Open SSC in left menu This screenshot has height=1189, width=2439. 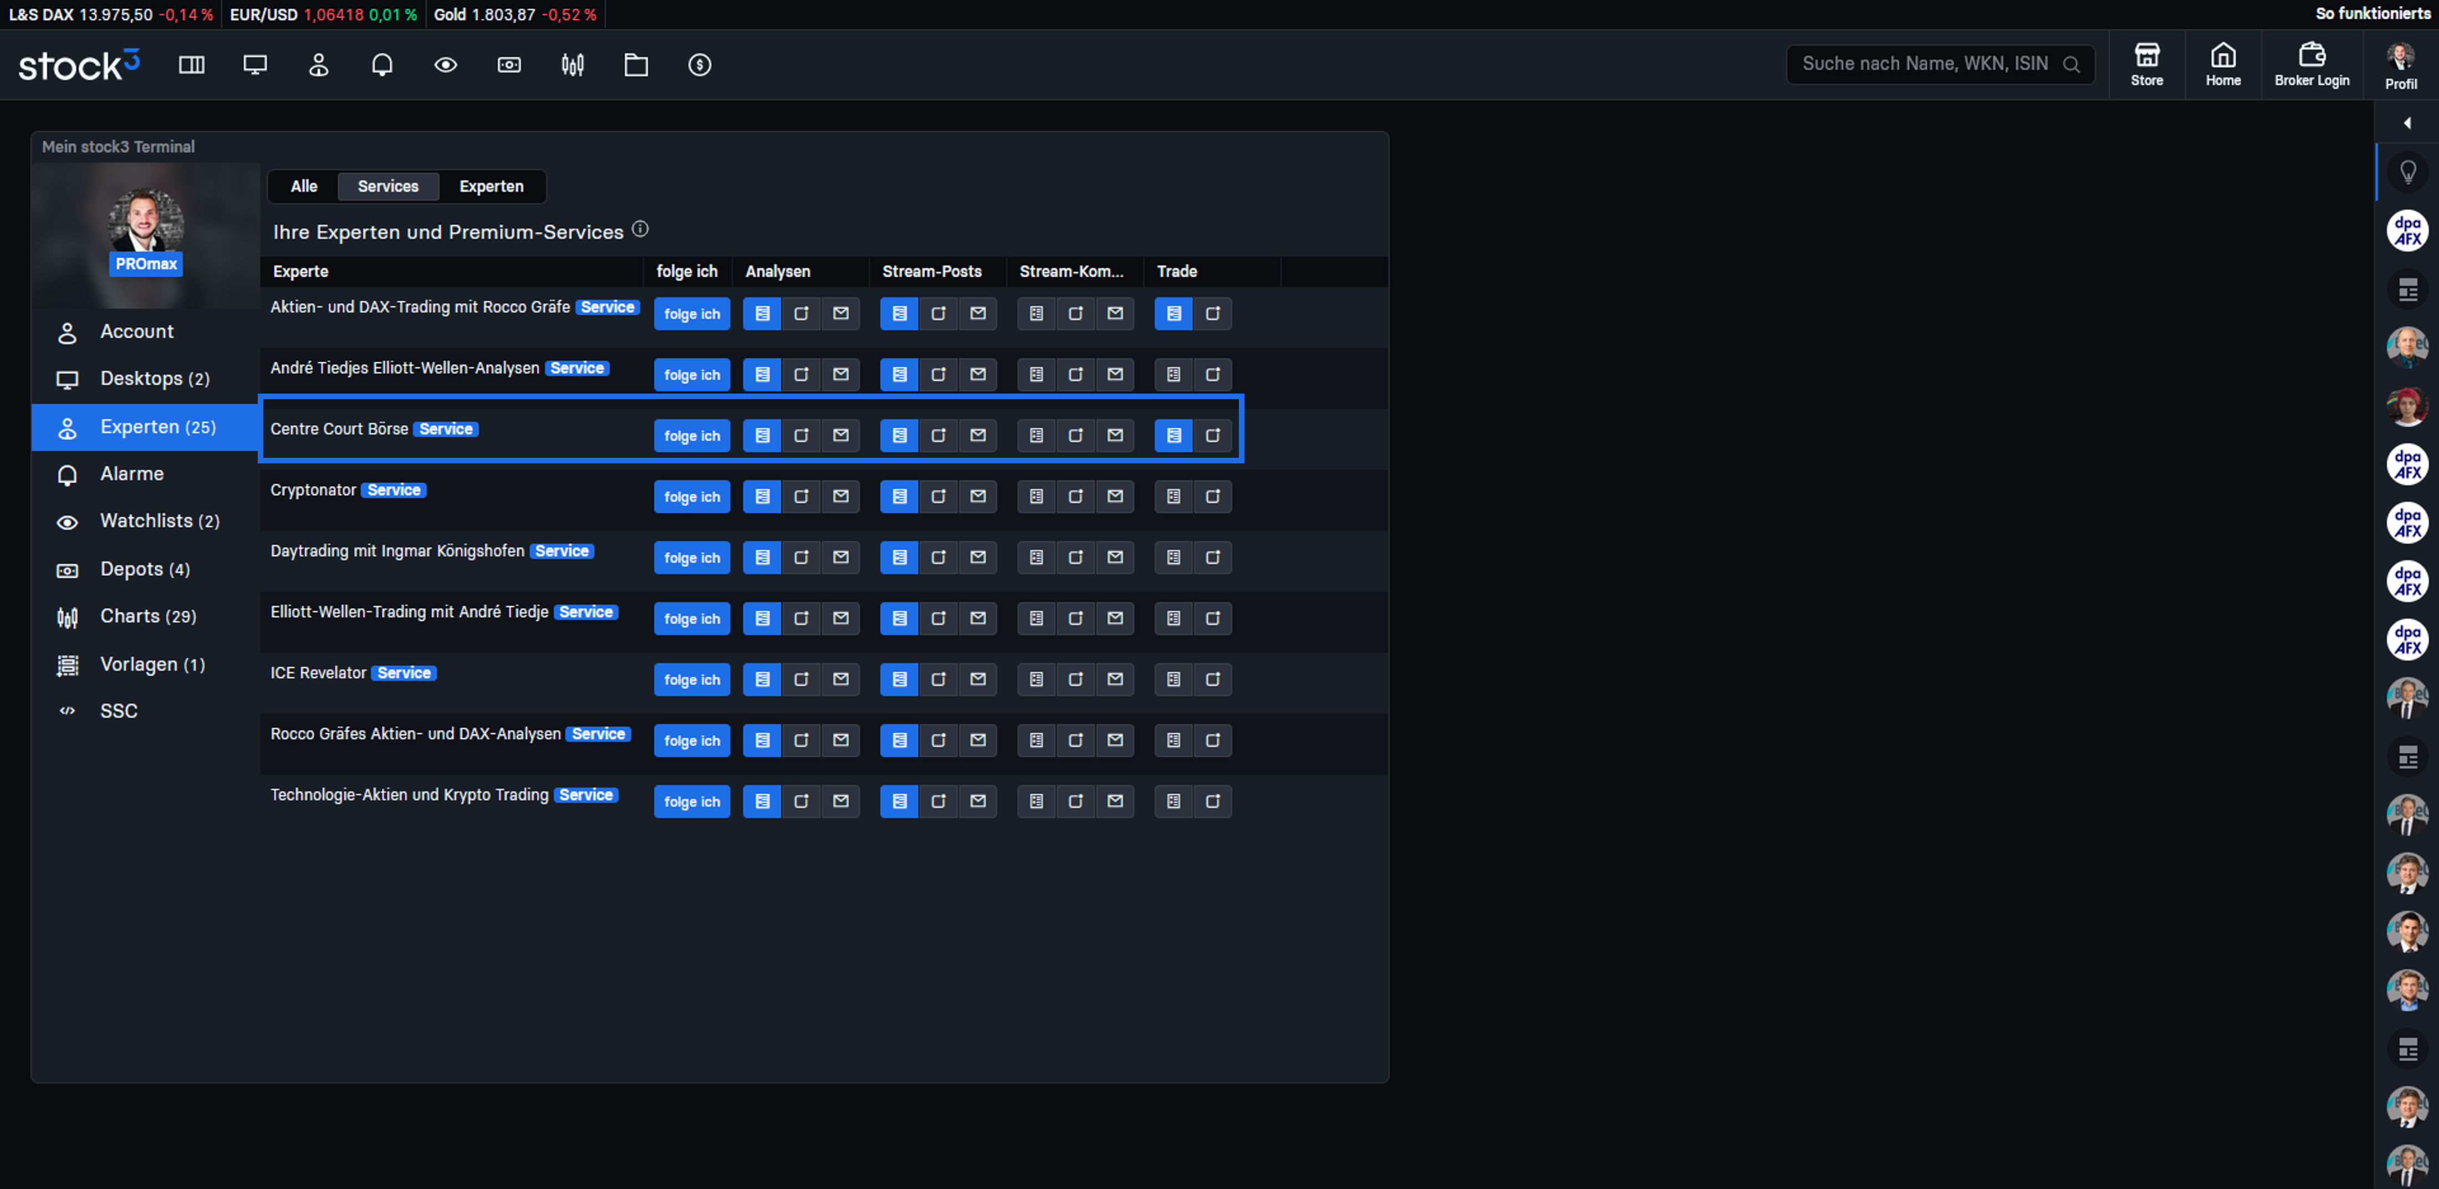pyautogui.click(x=146, y=712)
